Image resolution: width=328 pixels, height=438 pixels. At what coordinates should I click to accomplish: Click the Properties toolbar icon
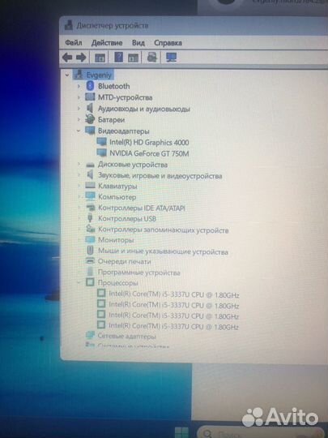[x=100, y=58]
